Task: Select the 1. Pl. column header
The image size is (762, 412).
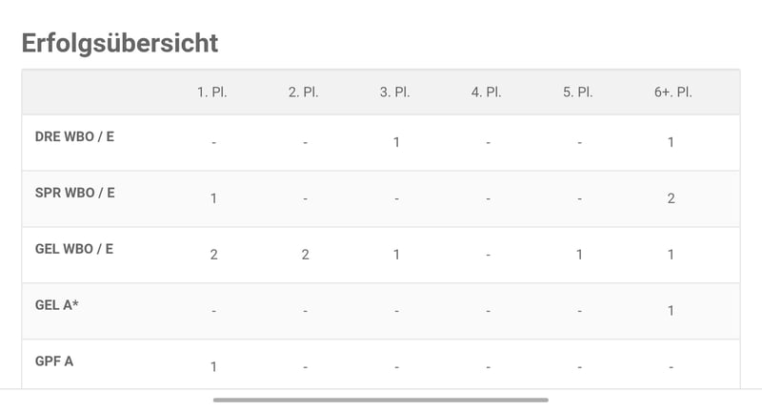Action: point(212,92)
